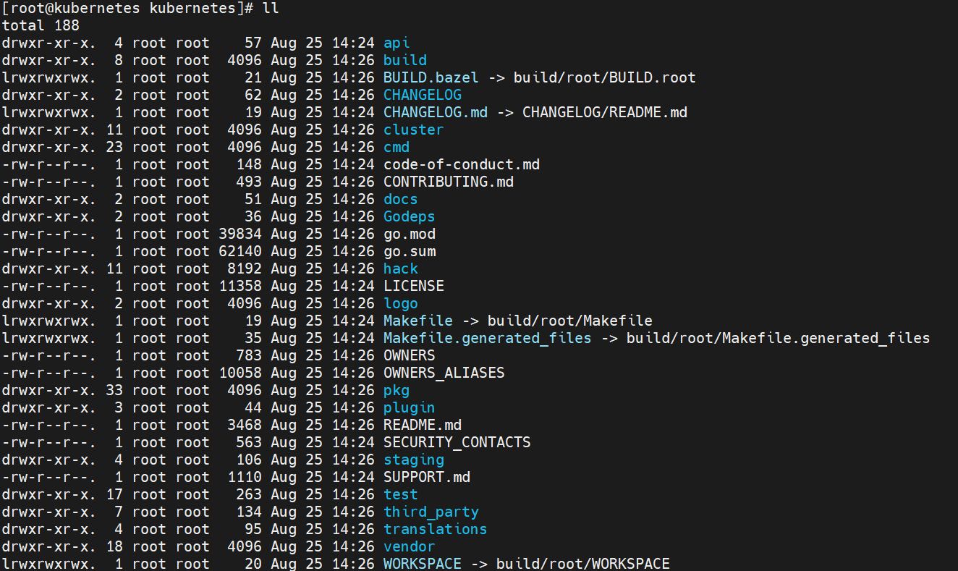Select the 'OWNERS_ALIASES' file name
Viewport: 958px width, 571px height.
[444, 373]
